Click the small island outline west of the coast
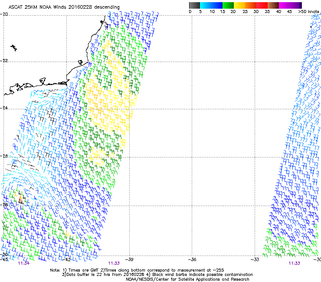321x282 pixels. pyautogui.click(x=14, y=48)
